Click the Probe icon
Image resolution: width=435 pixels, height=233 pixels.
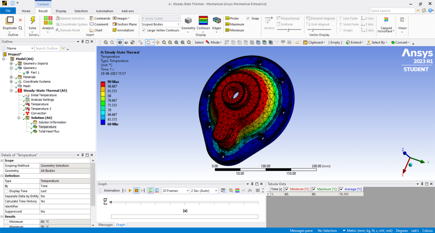coord(228,18)
